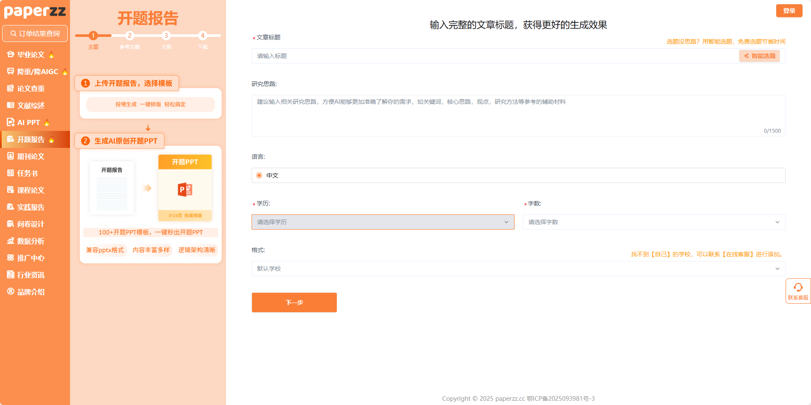Click the 品牌介绍 registered-mark icon

tap(11, 291)
